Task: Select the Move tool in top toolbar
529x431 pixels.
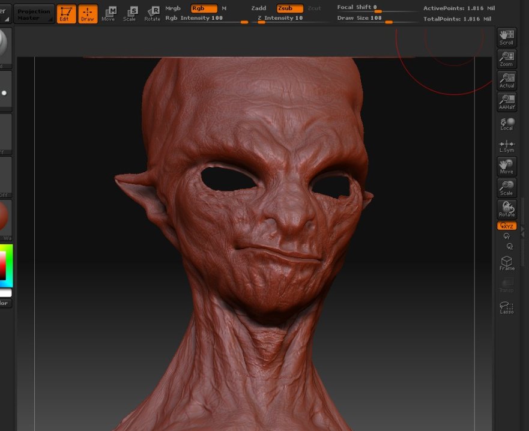Action: pos(109,14)
